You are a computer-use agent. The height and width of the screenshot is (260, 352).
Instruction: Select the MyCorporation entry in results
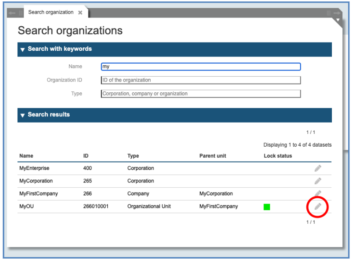36,181
